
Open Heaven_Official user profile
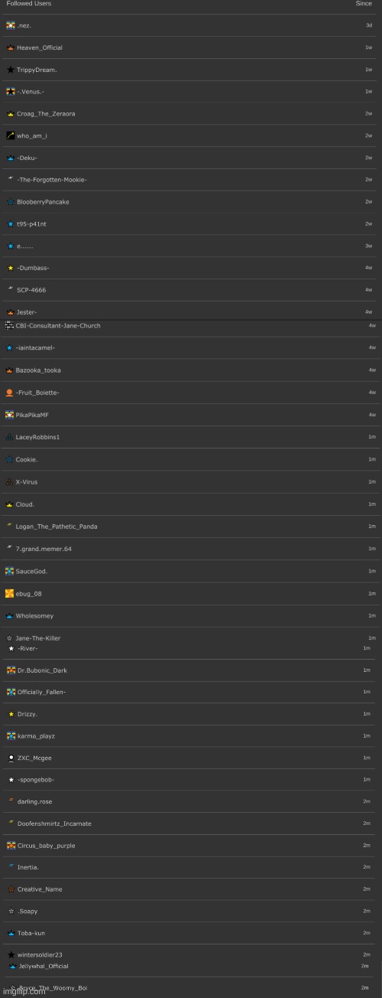click(x=40, y=47)
